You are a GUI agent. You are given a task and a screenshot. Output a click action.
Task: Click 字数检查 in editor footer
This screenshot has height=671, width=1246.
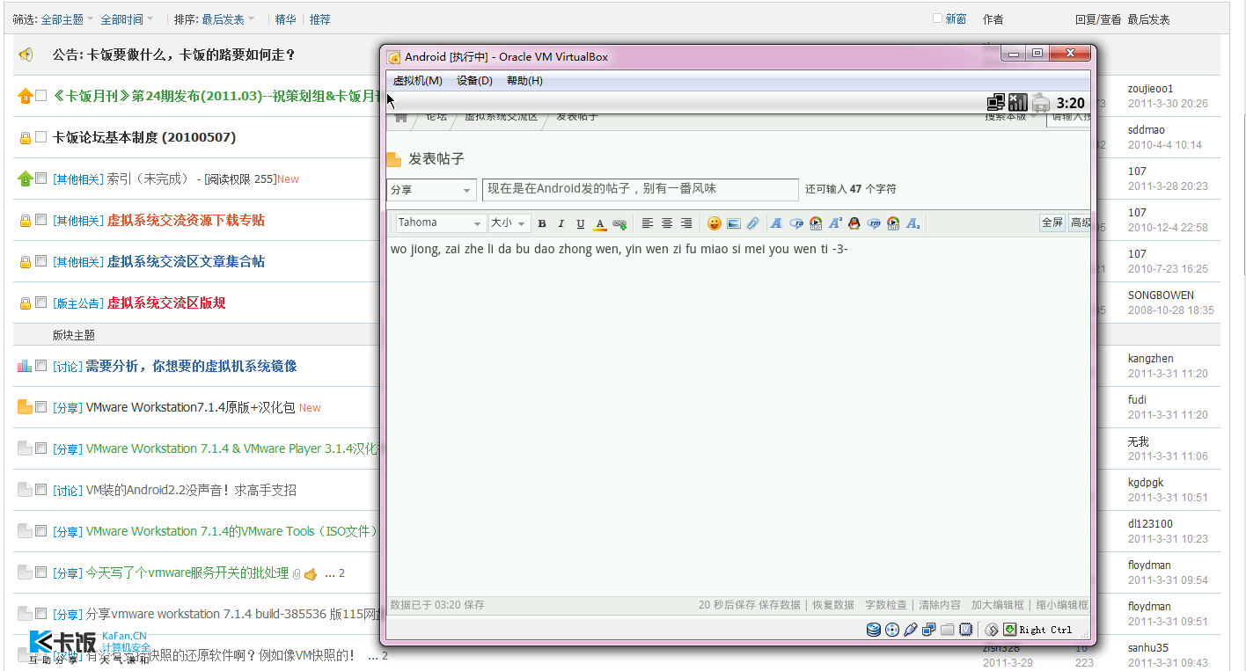pos(886,605)
